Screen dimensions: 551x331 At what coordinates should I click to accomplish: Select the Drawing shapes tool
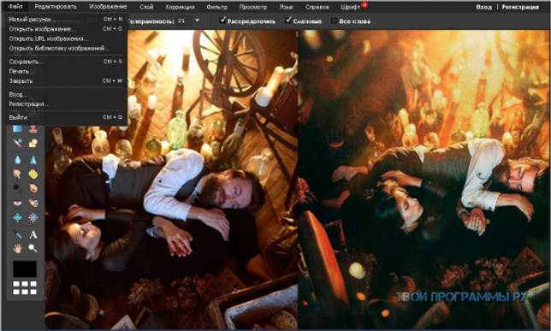pyautogui.click(x=33, y=143)
